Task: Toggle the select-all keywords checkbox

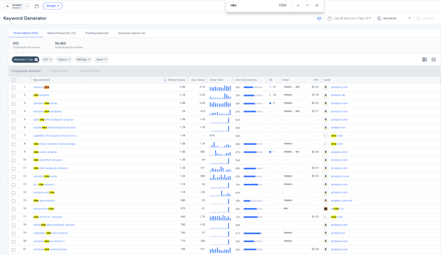Action: [13, 80]
